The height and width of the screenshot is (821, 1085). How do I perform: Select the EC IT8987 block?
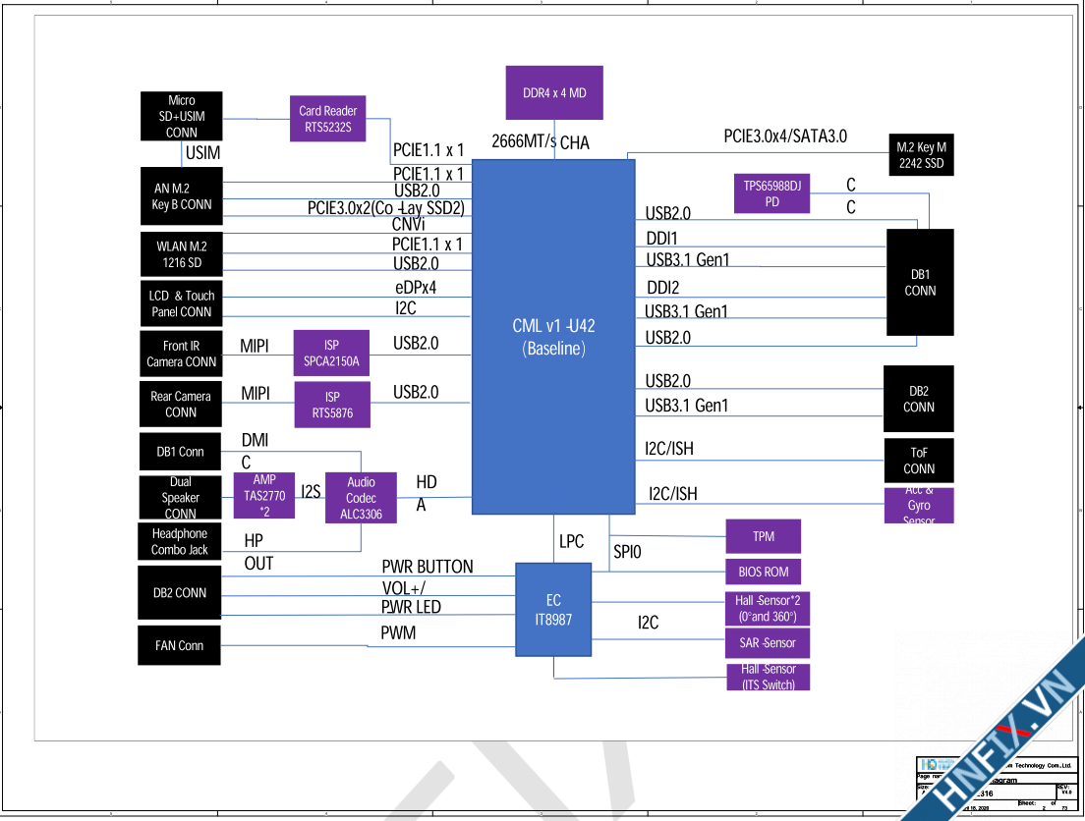[553, 609]
